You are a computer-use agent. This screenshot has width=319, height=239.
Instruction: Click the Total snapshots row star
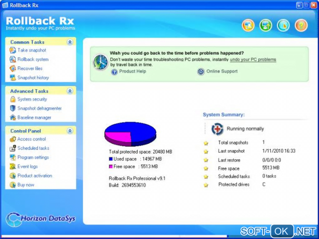206,143
